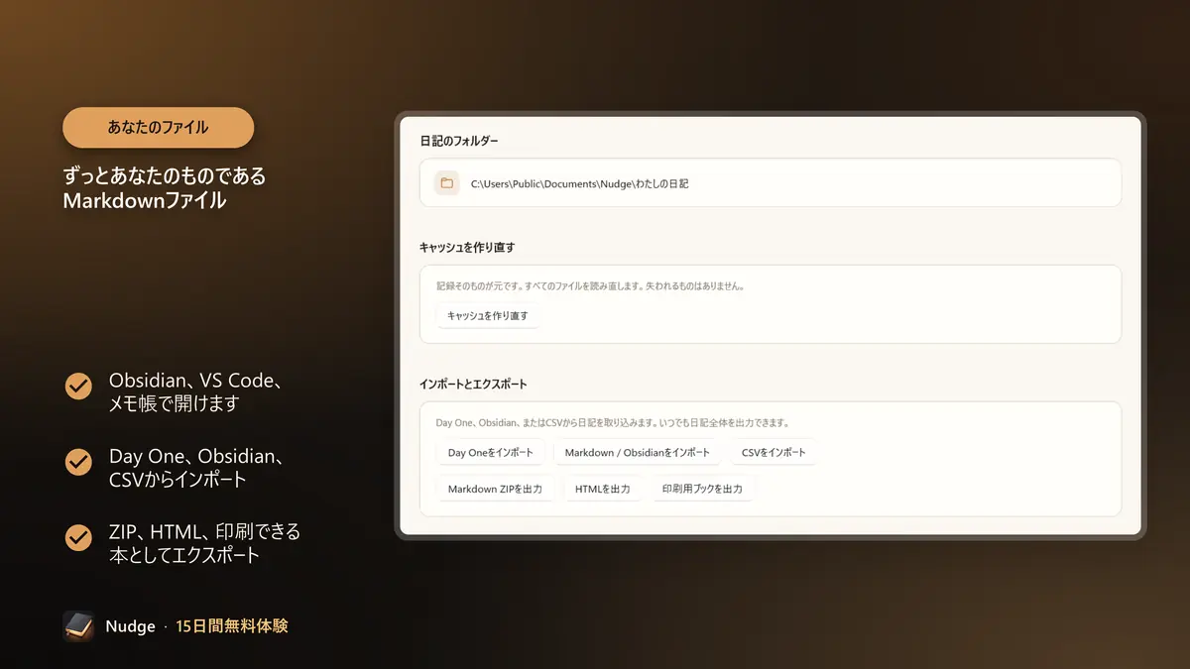This screenshot has height=669, width=1190.
Task: Click CSVをインポート button
Action: pos(773,453)
